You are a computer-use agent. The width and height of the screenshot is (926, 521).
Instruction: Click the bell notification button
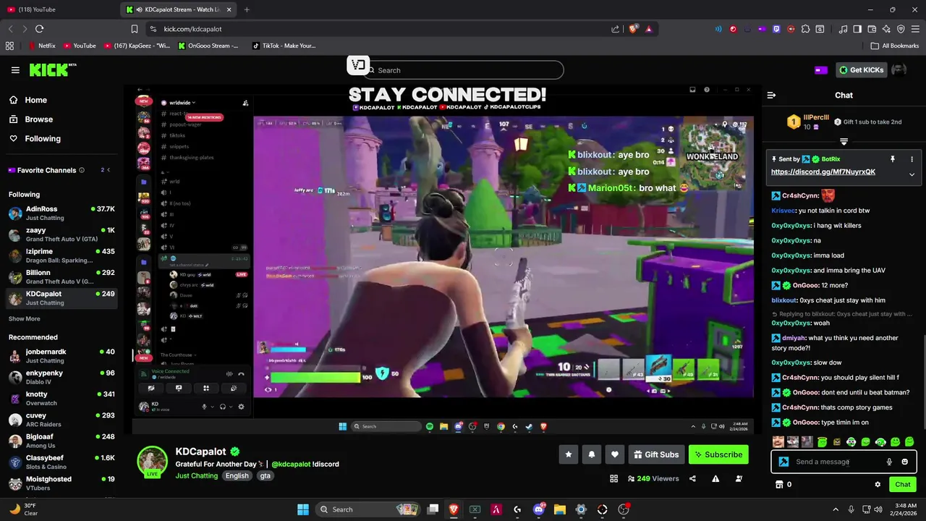pyautogui.click(x=592, y=454)
